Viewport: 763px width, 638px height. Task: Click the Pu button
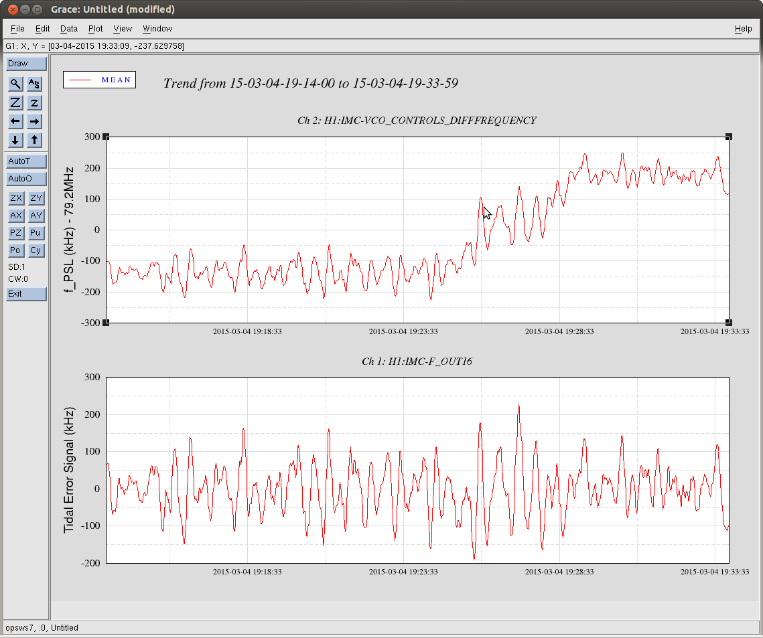(36, 234)
